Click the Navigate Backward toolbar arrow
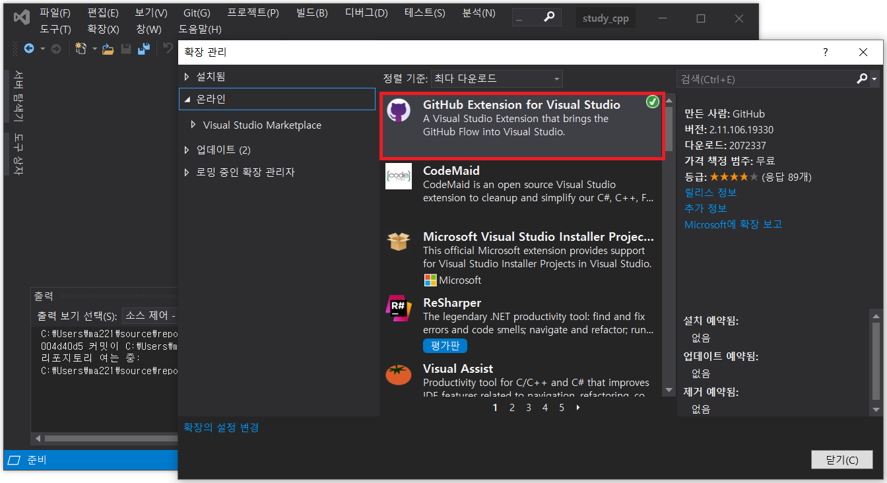This screenshot has width=887, height=483. click(29, 48)
